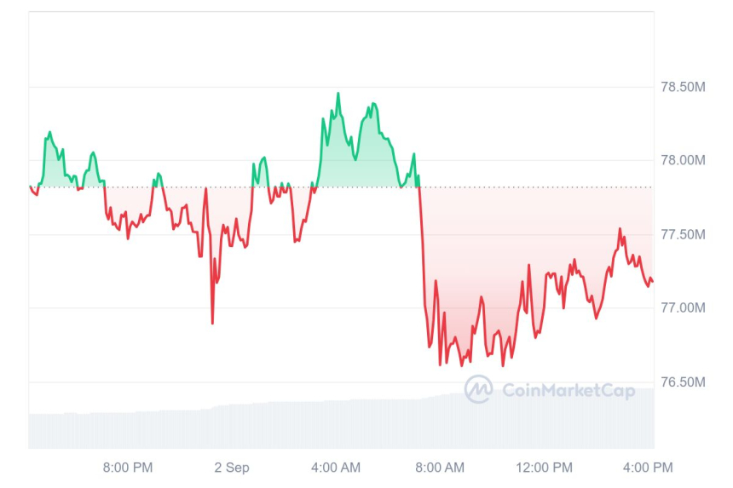
Task: Click the 8:00 PM time axis label
Action: point(128,468)
